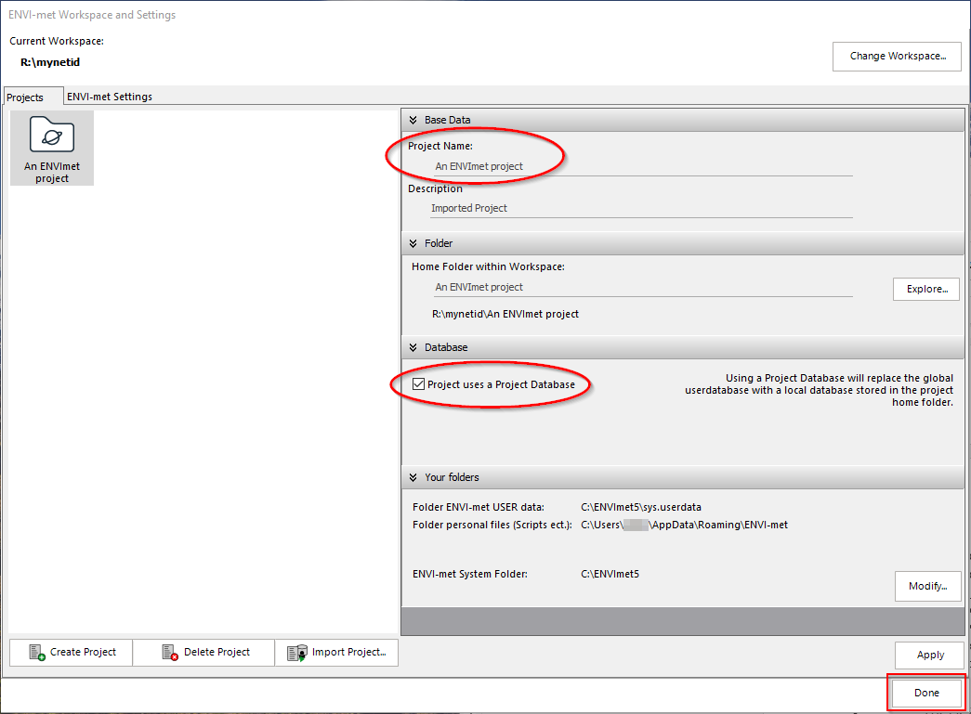Edit the Home Folder within Workspace field
Image resolution: width=971 pixels, height=714 pixels.
click(641, 287)
